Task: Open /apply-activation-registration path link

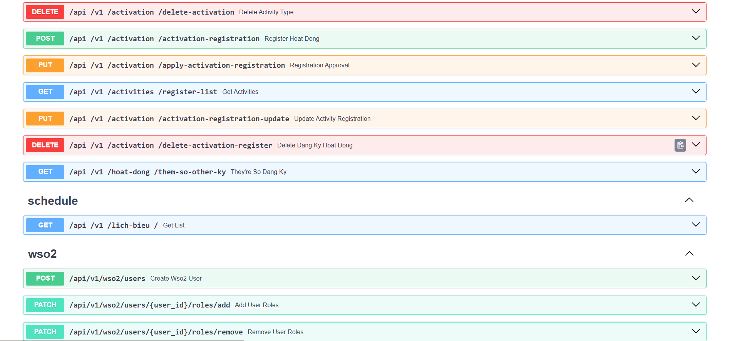Action: [177, 65]
